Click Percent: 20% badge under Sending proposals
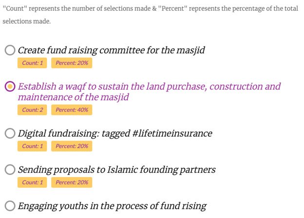 (72, 182)
